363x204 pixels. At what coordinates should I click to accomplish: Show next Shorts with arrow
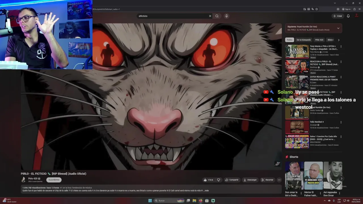(x=341, y=178)
